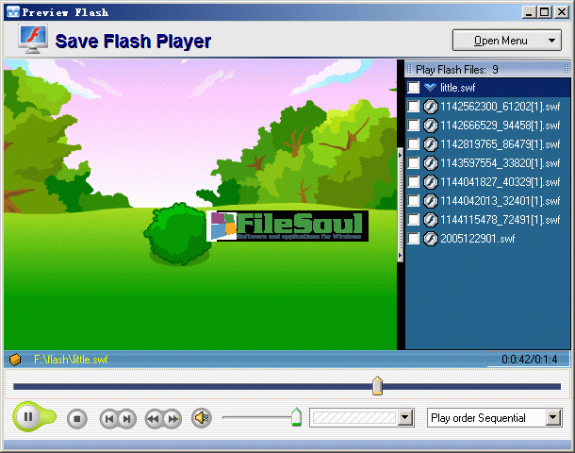Pause the playing flash movie
This screenshot has width=575, height=453.
click(28, 416)
